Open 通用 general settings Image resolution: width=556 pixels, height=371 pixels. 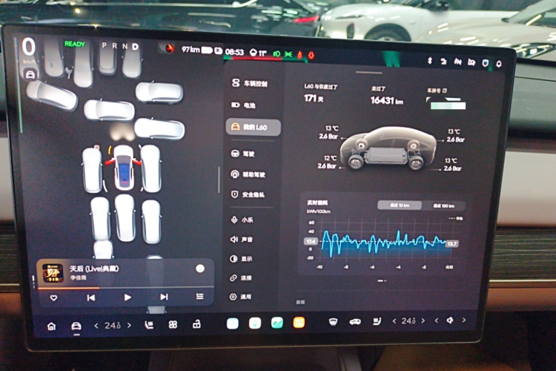(x=240, y=297)
